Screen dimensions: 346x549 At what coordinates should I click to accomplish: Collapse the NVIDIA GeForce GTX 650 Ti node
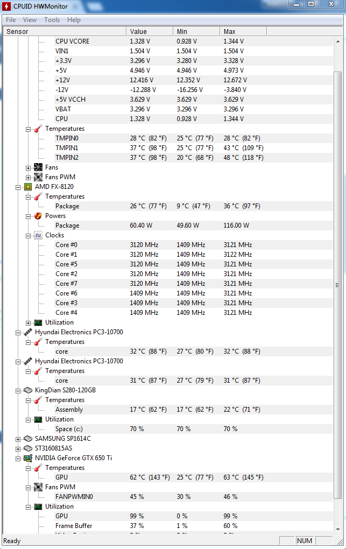[x=18, y=459]
